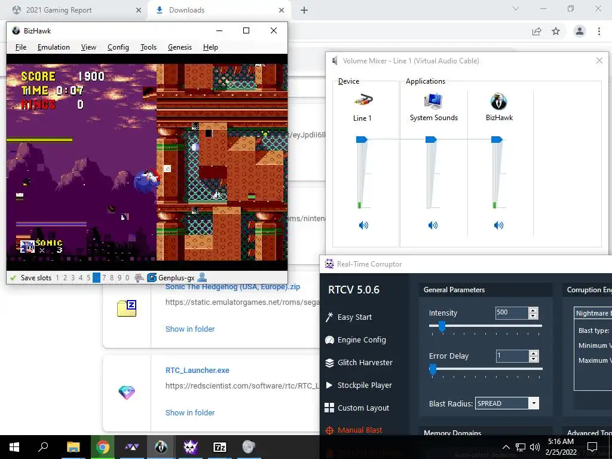The height and width of the screenshot is (459, 612).
Task: Click the Genplus-gx core icon
Action: click(x=151, y=278)
